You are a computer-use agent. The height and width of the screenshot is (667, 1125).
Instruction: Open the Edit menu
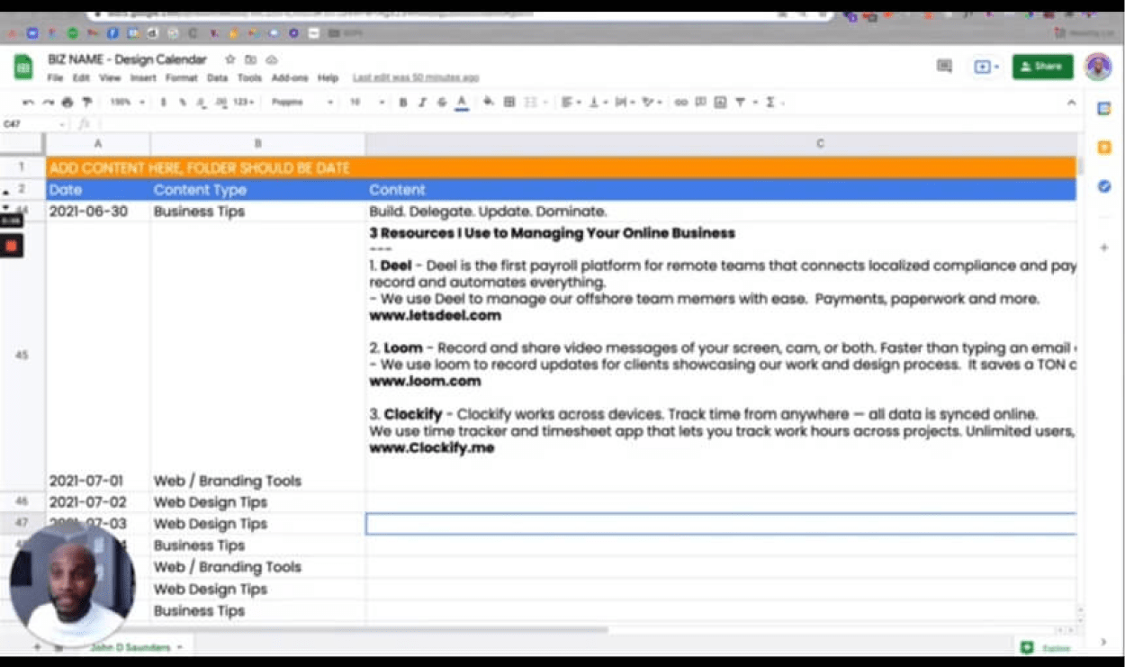(x=81, y=78)
